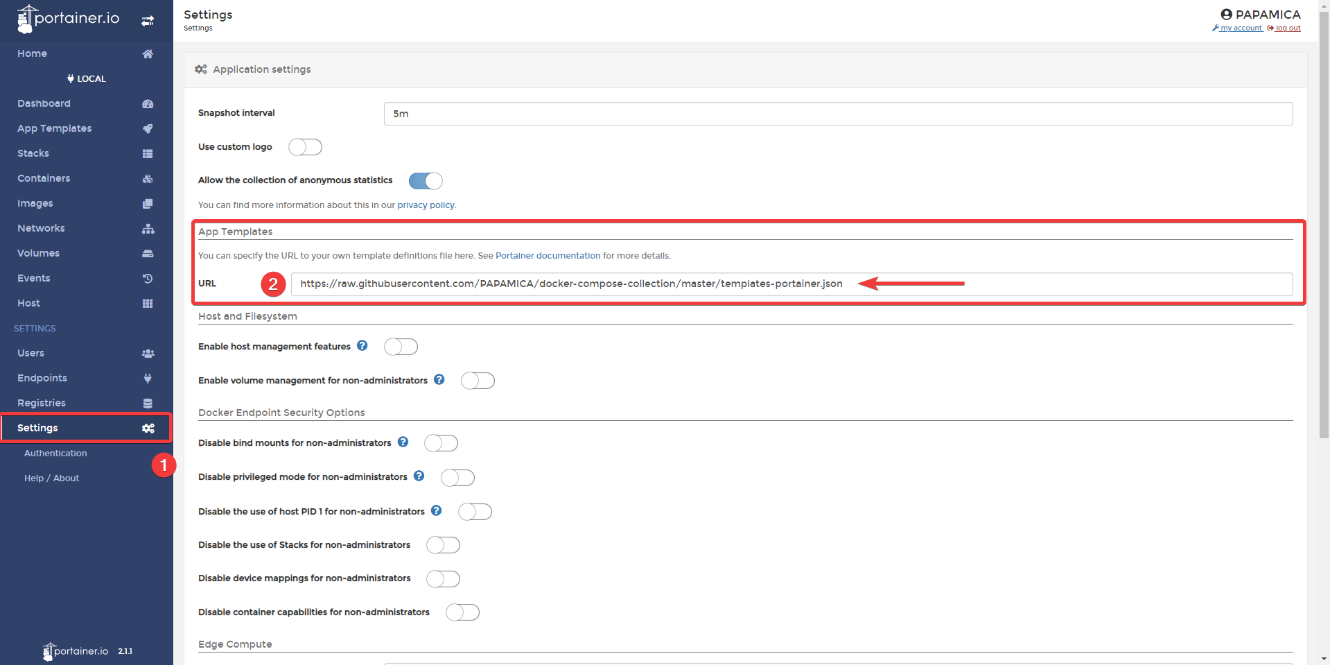
Task: Open the Dashboard menu item
Action: tap(86, 103)
